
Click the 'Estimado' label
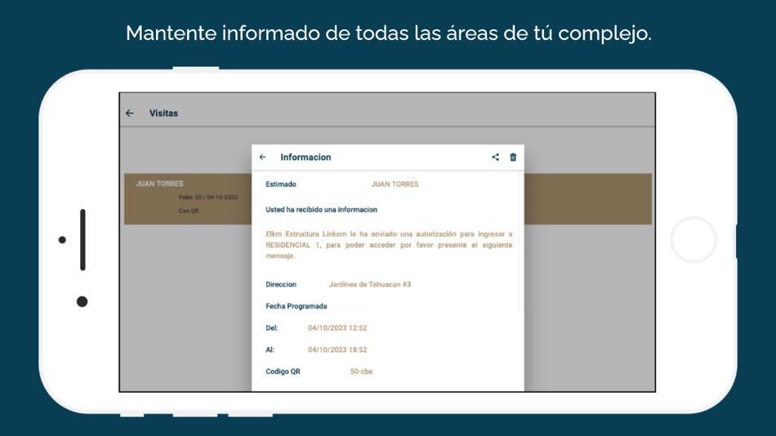pos(281,184)
